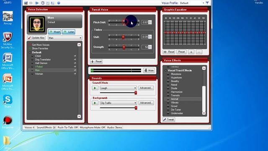Open the Skype desktop shortcut
Image resolution: width=268 pixels, height=151 pixels.
pyautogui.click(x=8, y=101)
